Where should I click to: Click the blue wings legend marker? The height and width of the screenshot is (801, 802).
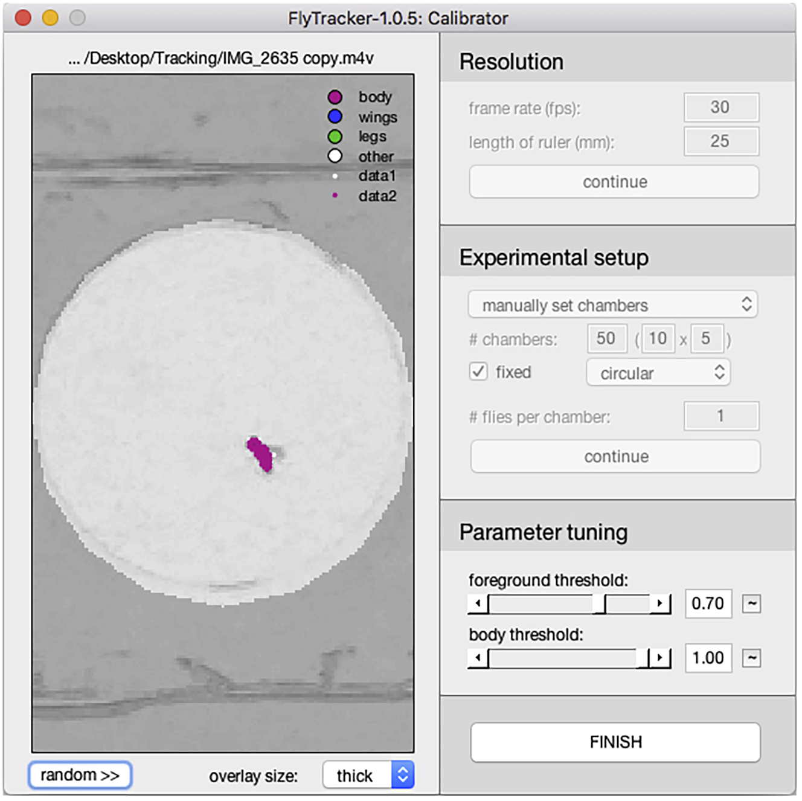click(x=336, y=117)
